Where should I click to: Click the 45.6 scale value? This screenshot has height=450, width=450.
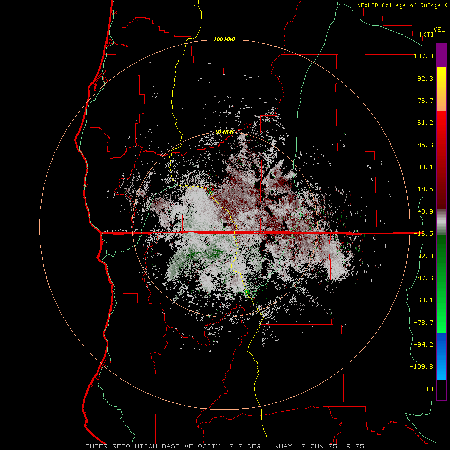point(425,145)
